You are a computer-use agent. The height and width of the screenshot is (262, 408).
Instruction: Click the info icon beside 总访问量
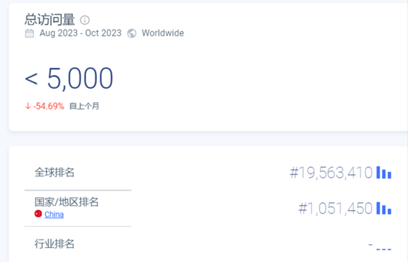click(x=85, y=20)
